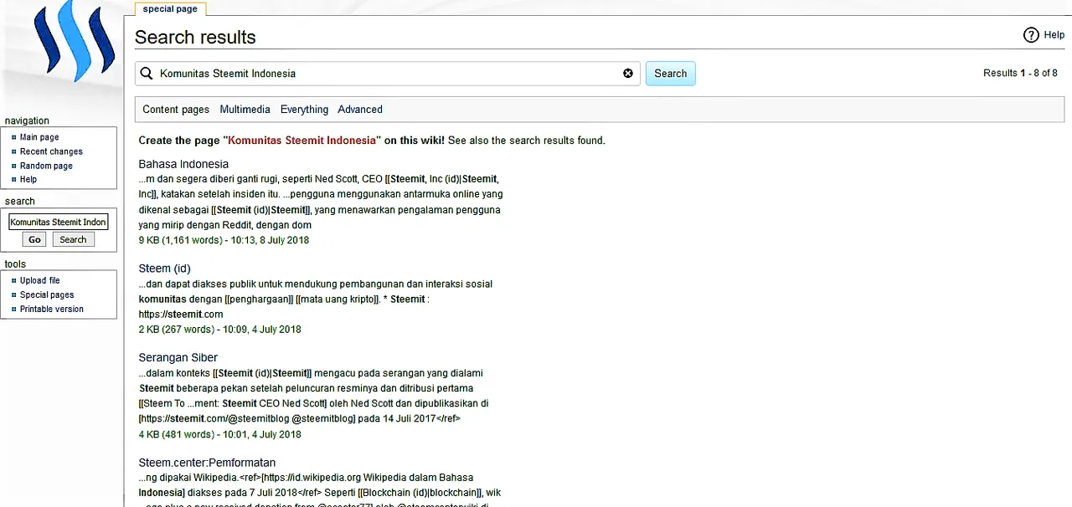Click the Help question mark icon
Screen dimensions: 1072x507
(1031, 35)
